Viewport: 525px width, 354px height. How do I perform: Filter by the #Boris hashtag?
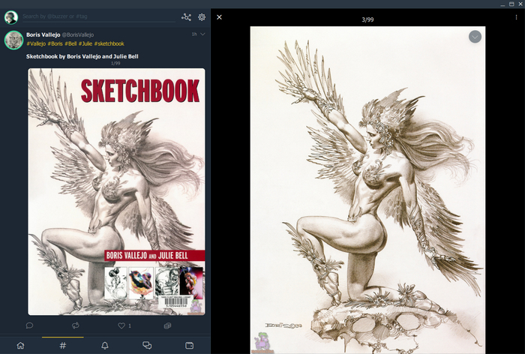pos(55,43)
